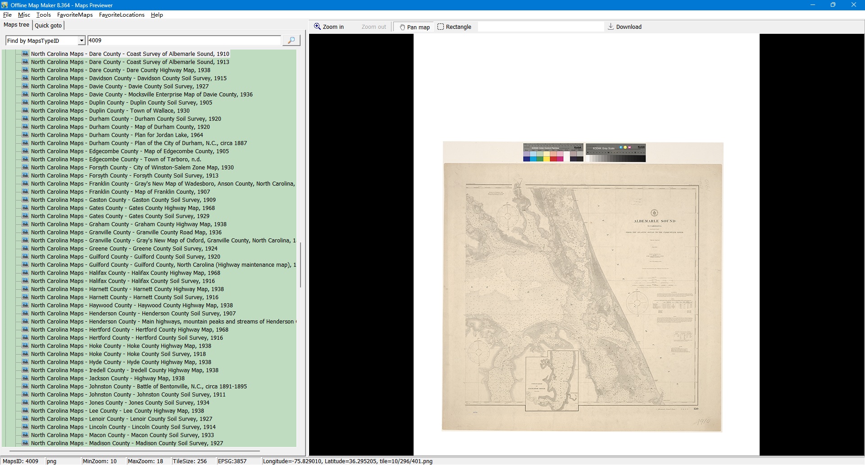Click map icon beside Gaston County Soil Survey, 1909

coord(25,200)
